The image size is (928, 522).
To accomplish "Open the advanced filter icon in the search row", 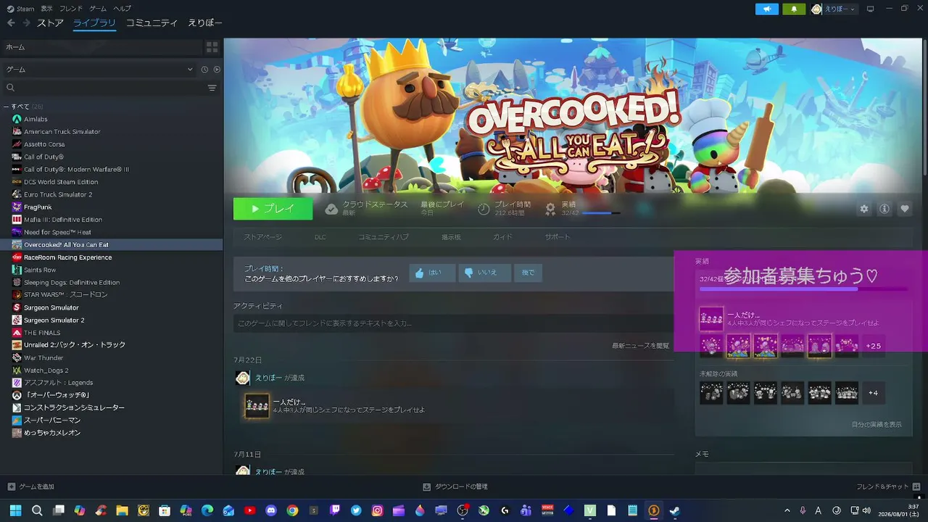I will pos(212,88).
